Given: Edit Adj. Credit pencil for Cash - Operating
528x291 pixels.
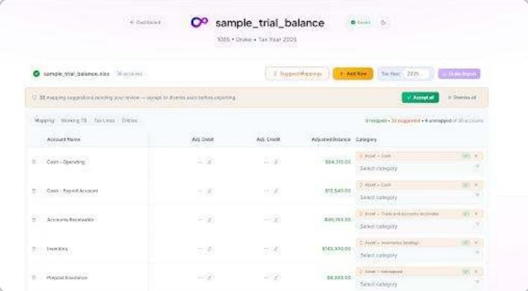Looking at the screenshot, I should tap(276, 162).
